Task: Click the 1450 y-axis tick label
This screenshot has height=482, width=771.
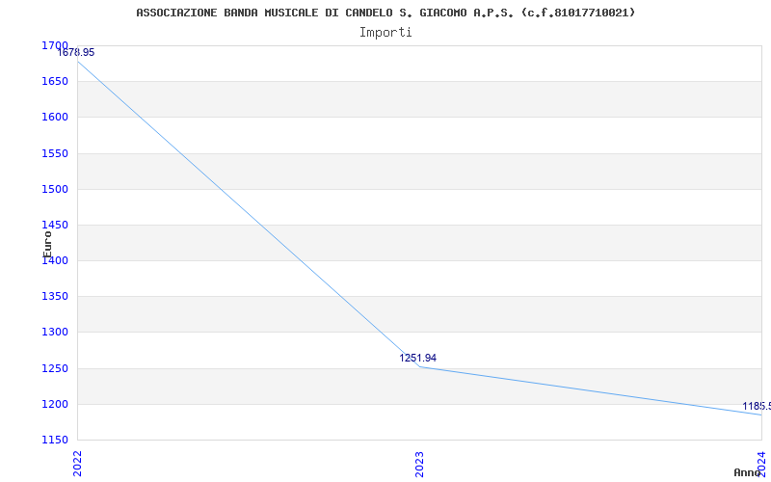Action: (x=55, y=225)
